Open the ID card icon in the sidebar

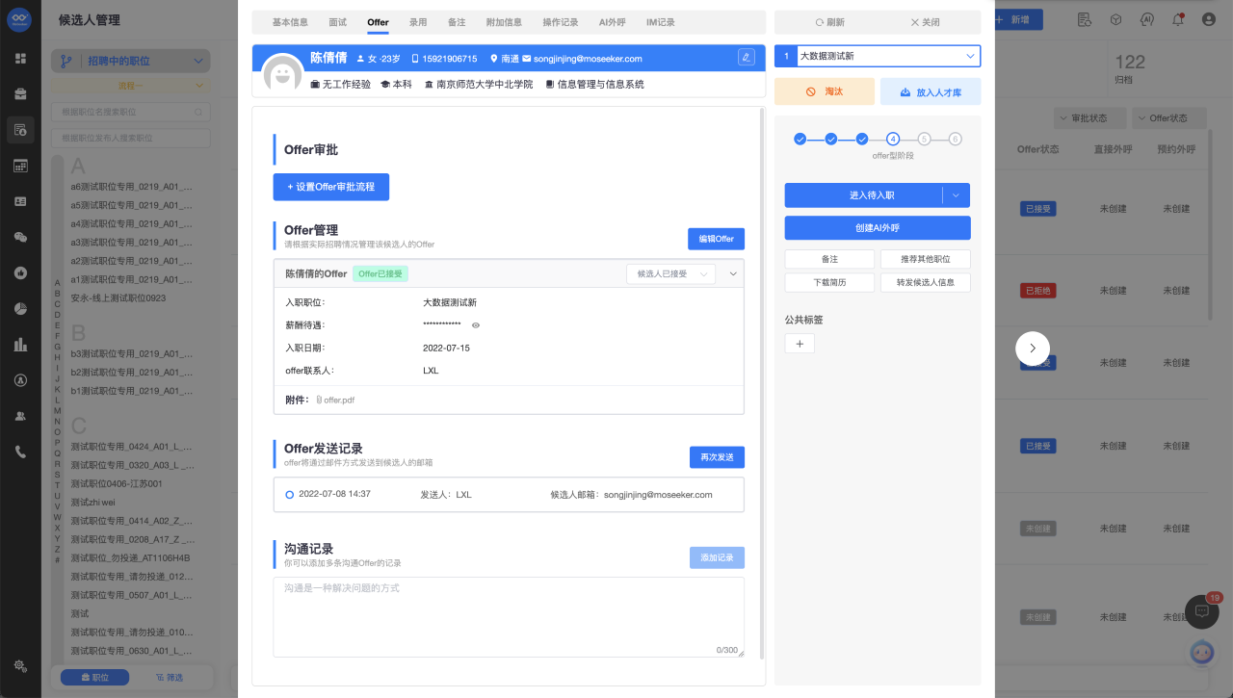click(x=20, y=201)
